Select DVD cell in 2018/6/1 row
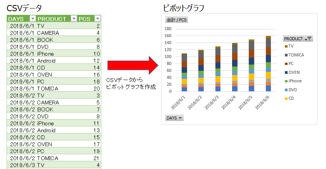 pyautogui.click(x=57, y=47)
